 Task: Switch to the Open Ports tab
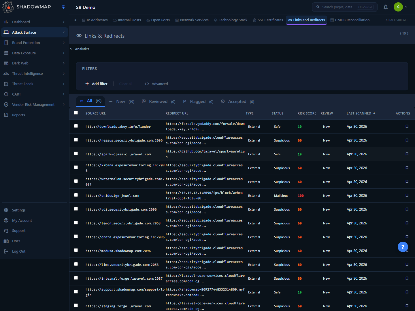click(x=158, y=20)
